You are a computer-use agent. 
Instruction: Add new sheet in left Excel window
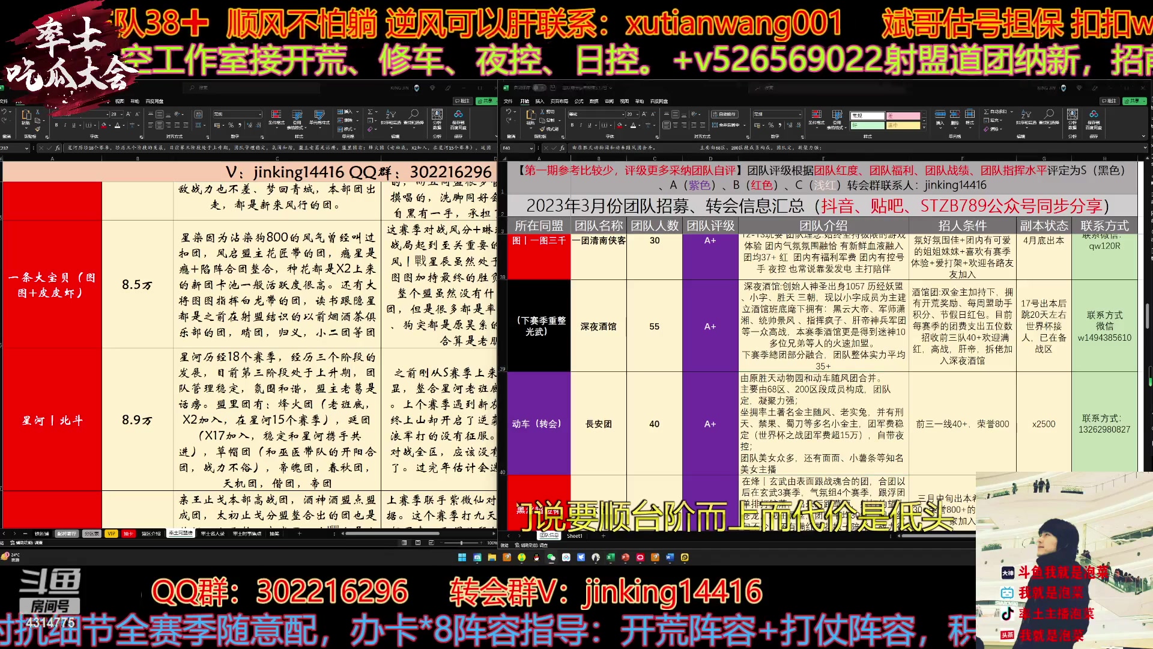click(299, 534)
